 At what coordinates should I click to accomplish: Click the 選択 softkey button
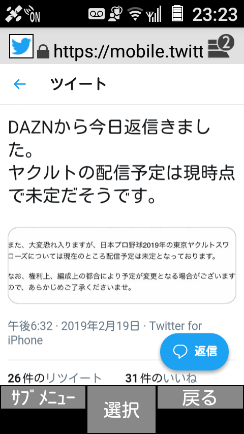[x=121, y=410]
